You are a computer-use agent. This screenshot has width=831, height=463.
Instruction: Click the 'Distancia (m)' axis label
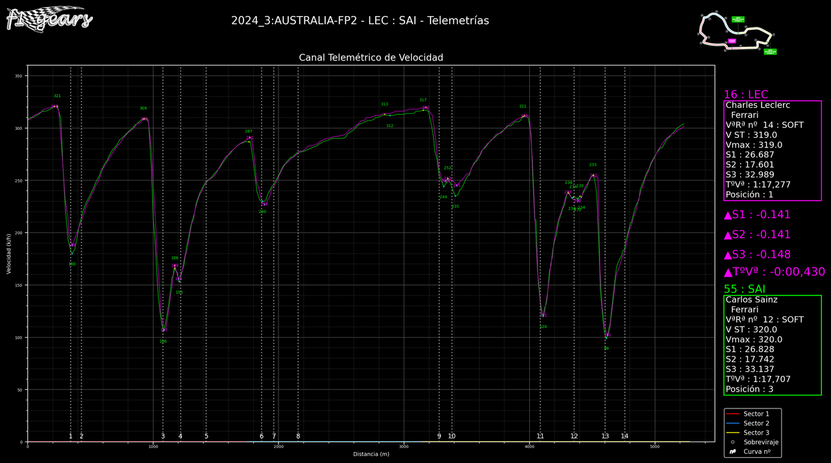[x=371, y=454]
